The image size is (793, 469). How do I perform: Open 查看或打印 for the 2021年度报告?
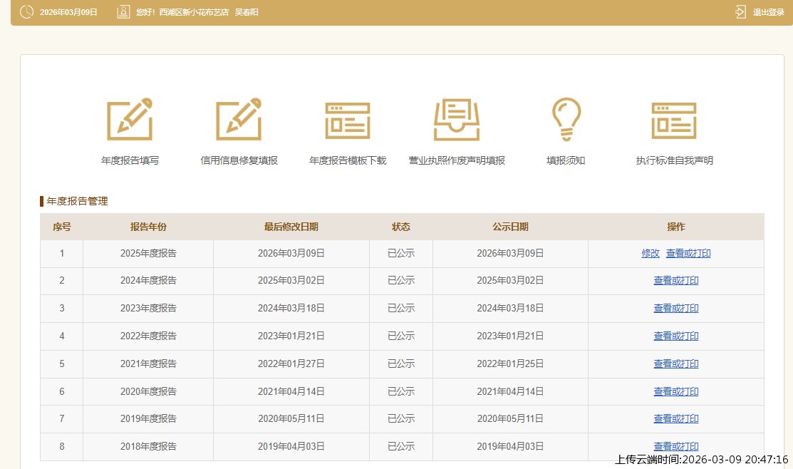click(676, 364)
